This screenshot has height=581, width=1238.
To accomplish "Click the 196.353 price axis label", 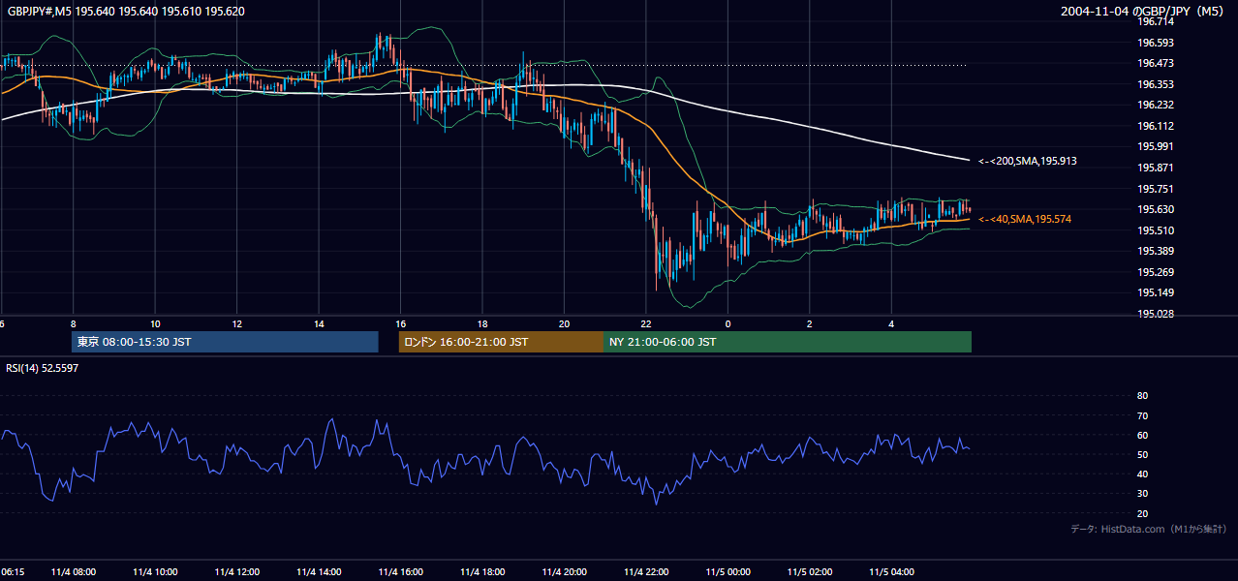I will [x=1156, y=84].
